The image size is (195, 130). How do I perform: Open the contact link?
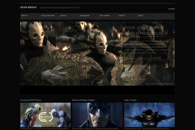pos(171,9)
